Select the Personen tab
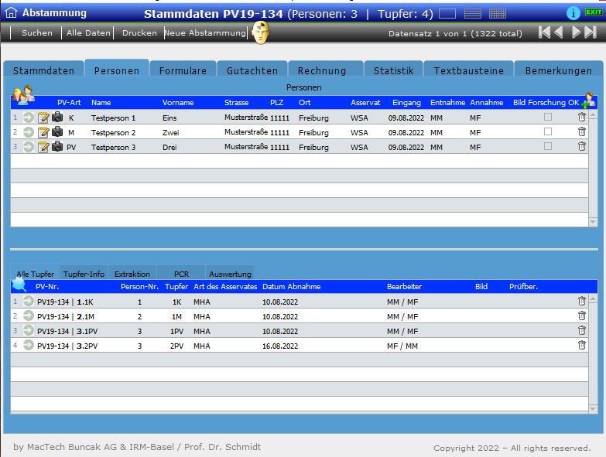 pyautogui.click(x=117, y=70)
